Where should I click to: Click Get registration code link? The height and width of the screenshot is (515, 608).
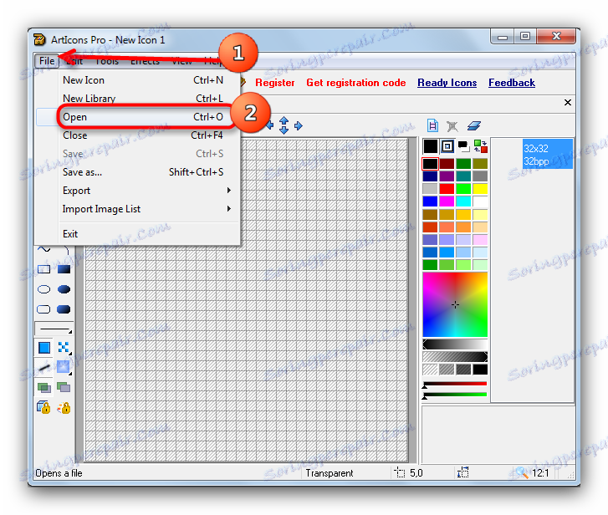tap(356, 83)
